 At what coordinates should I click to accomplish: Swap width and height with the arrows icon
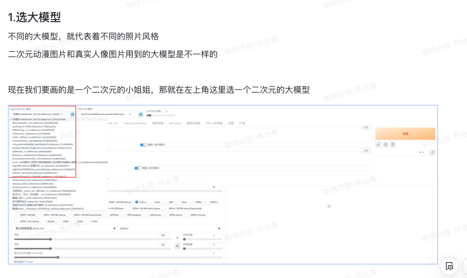coord(177,246)
